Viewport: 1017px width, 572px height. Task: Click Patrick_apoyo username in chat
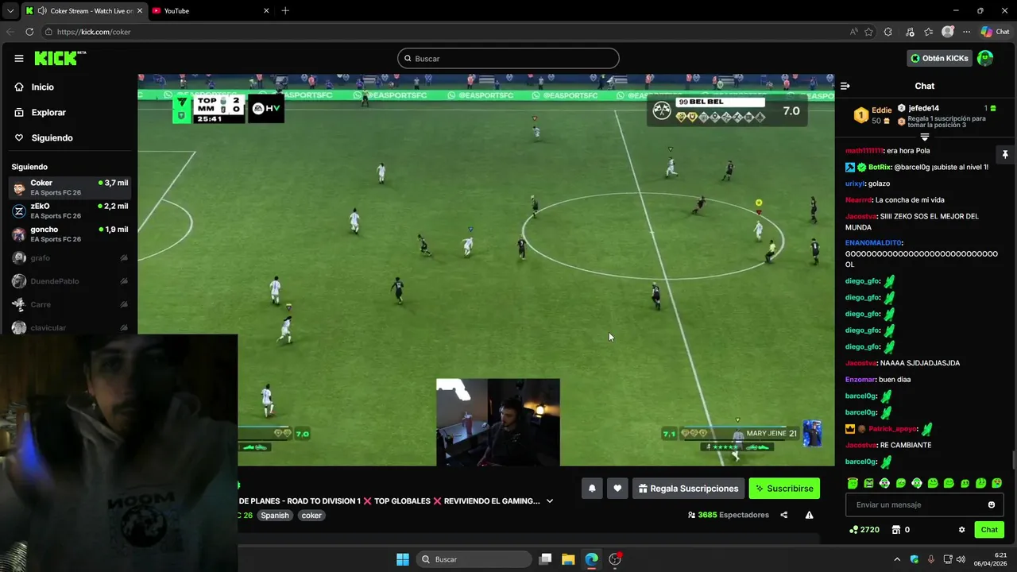click(892, 429)
